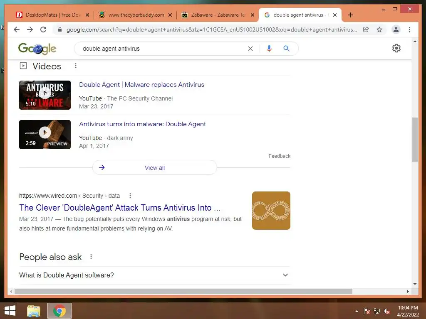This screenshot has height=319, width=426.
Task: Click muted volume tray icon
Action: tap(387, 311)
